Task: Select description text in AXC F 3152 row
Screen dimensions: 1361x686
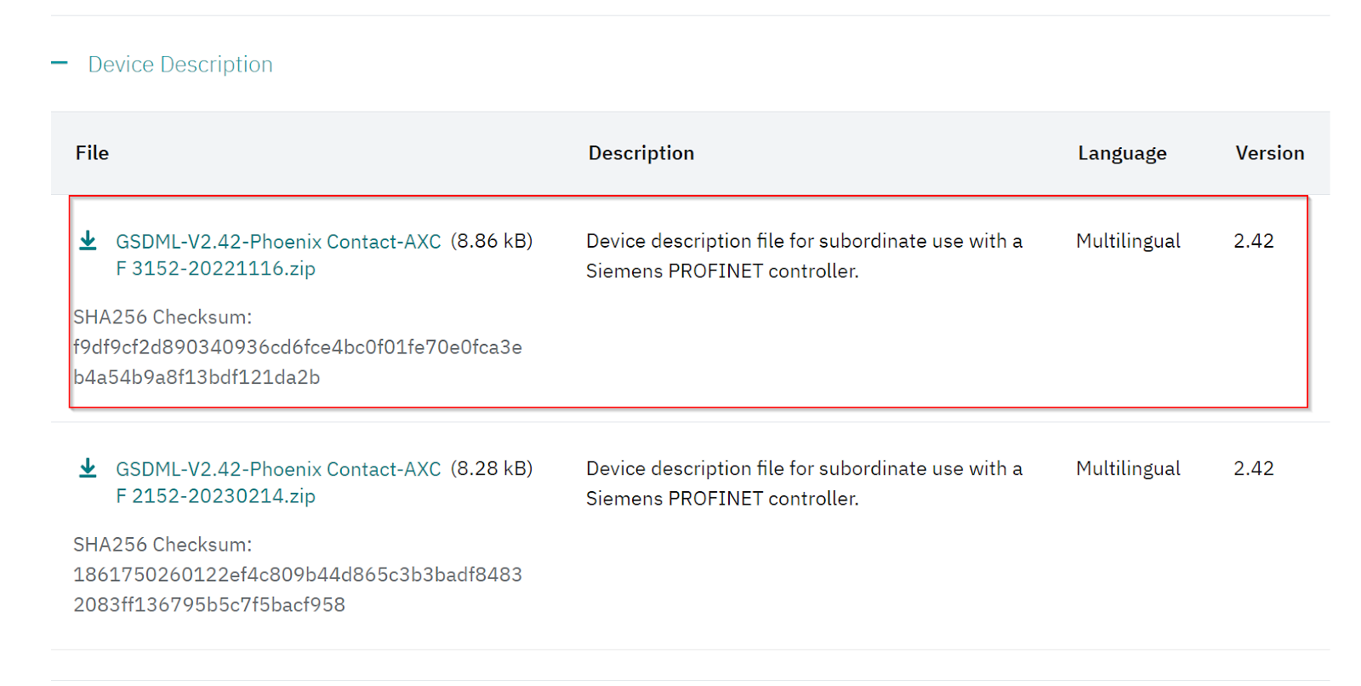Action: point(804,255)
